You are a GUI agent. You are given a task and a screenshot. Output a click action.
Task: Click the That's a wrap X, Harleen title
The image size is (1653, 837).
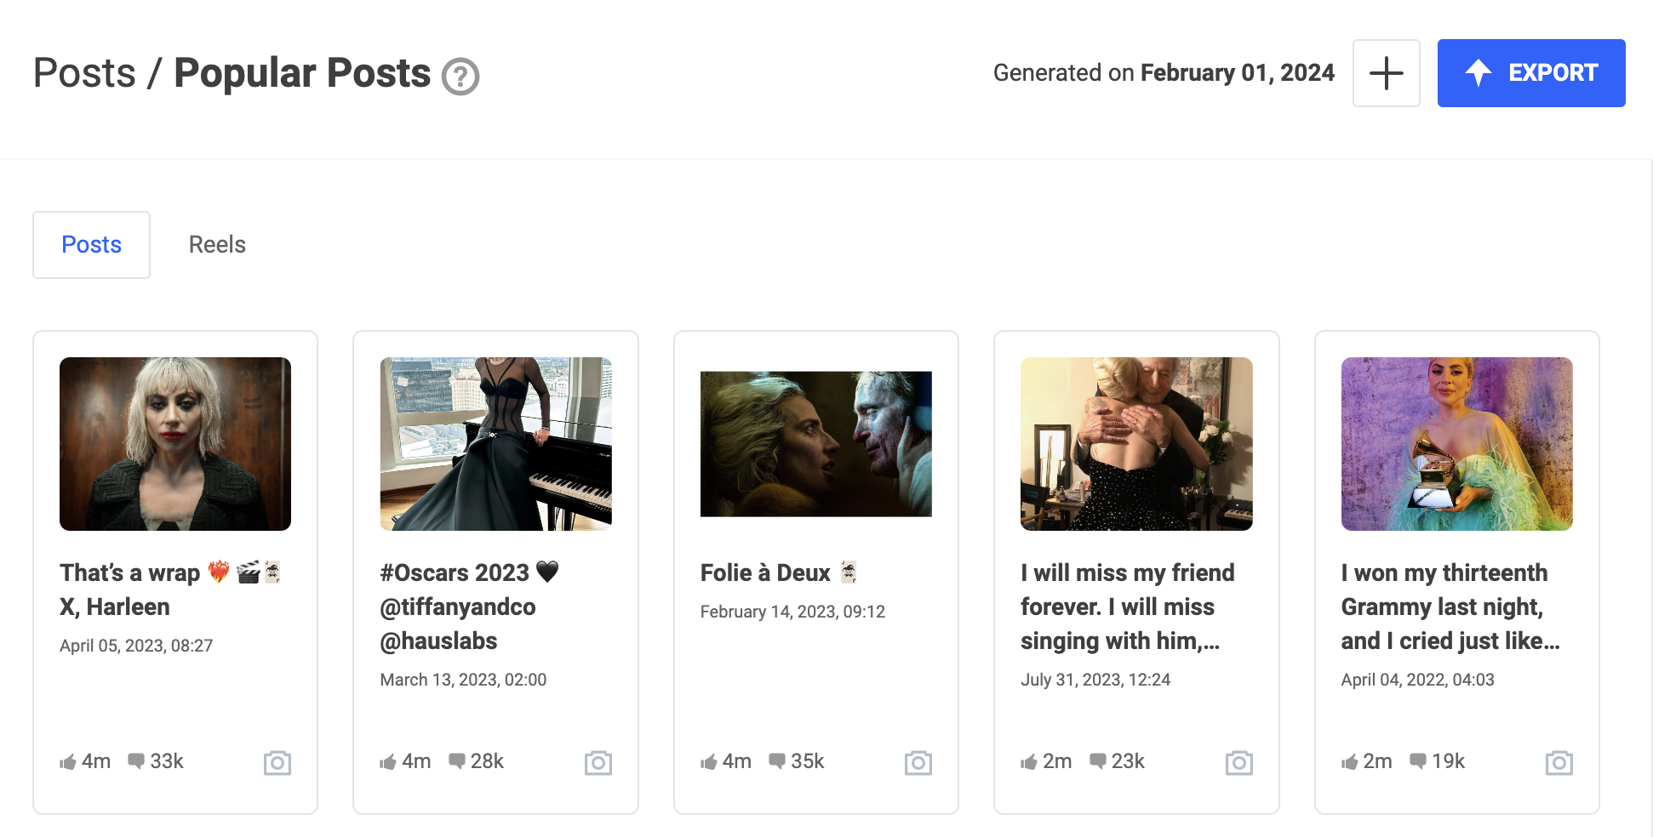[170, 589]
